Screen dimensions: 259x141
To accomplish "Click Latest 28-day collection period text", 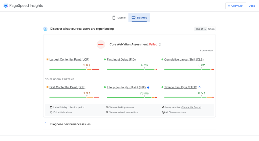I will pyautogui.click(x=69, y=107).
